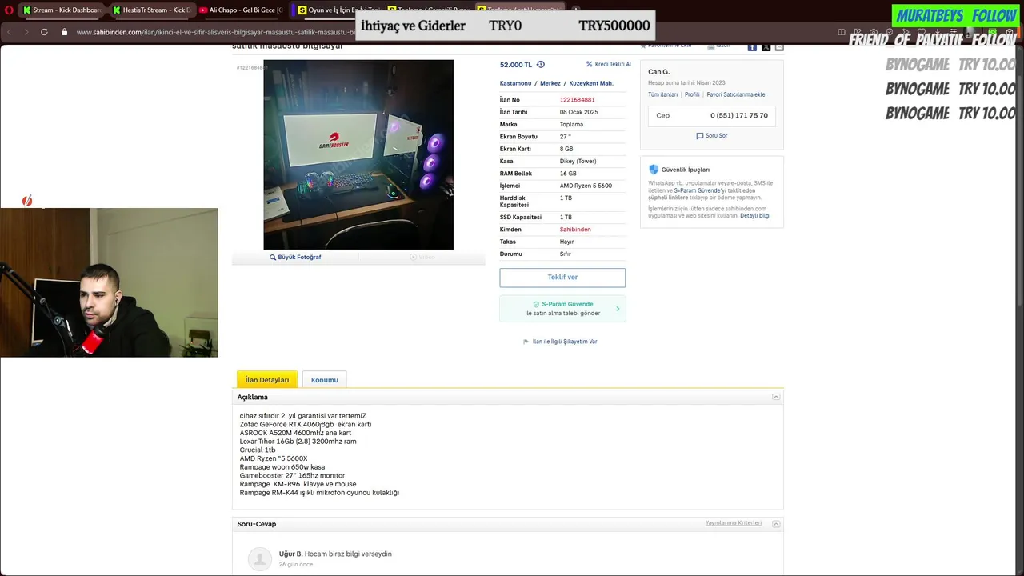Click the AMD Ryzen 5 5600 processor value
The image size is (1024, 576).
(586, 186)
